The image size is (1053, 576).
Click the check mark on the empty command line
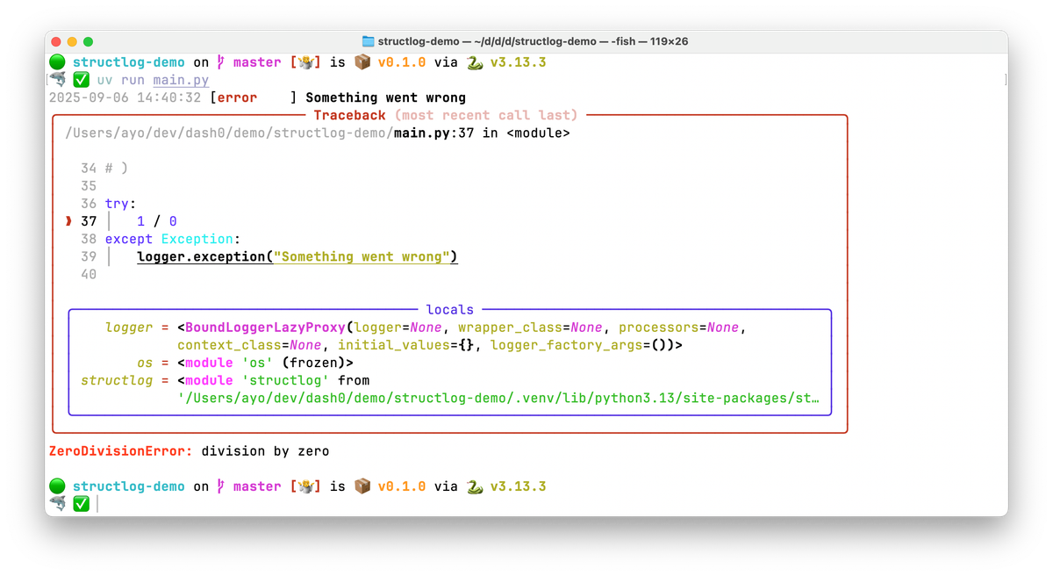pos(82,504)
